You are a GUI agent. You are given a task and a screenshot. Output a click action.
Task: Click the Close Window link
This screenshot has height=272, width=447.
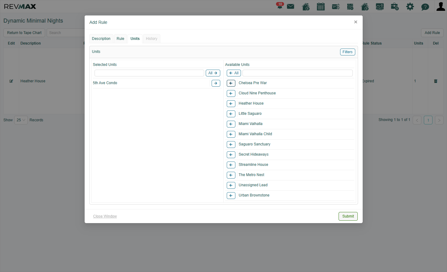(x=105, y=216)
